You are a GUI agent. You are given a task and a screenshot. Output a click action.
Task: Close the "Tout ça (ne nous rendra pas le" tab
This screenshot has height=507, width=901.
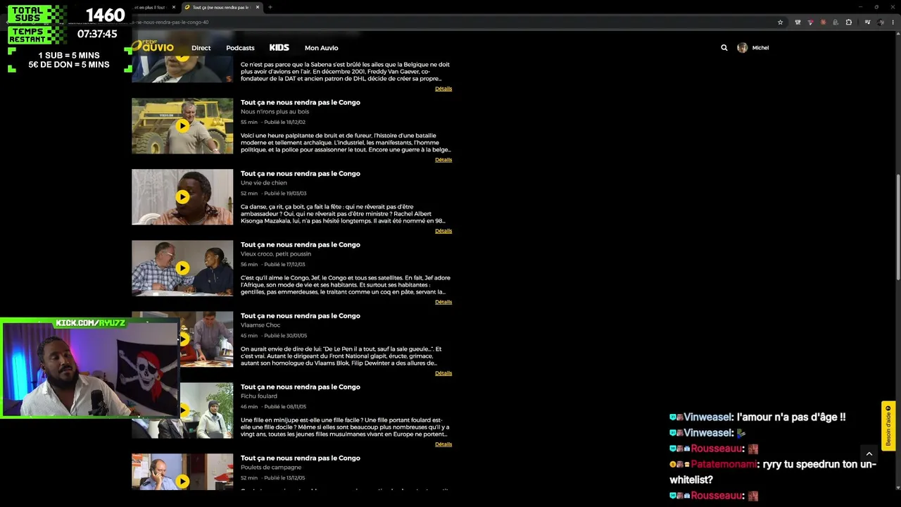tap(258, 8)
